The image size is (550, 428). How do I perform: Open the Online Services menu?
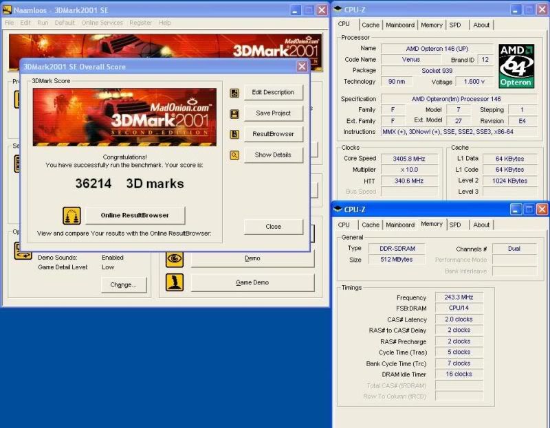(x=102, y=23)
